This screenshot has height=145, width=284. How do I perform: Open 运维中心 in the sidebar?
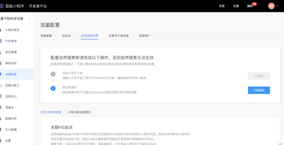tap(11, 96)
